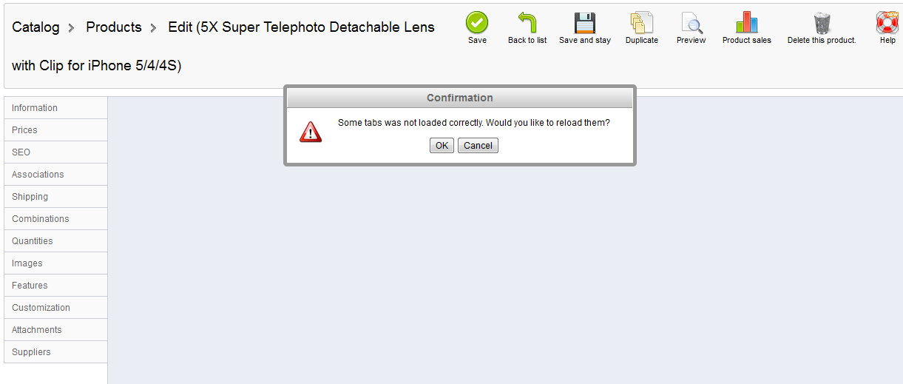Open the Images tab
The width and height of the screenshot is (903, 384).
[x=55, y=263]
